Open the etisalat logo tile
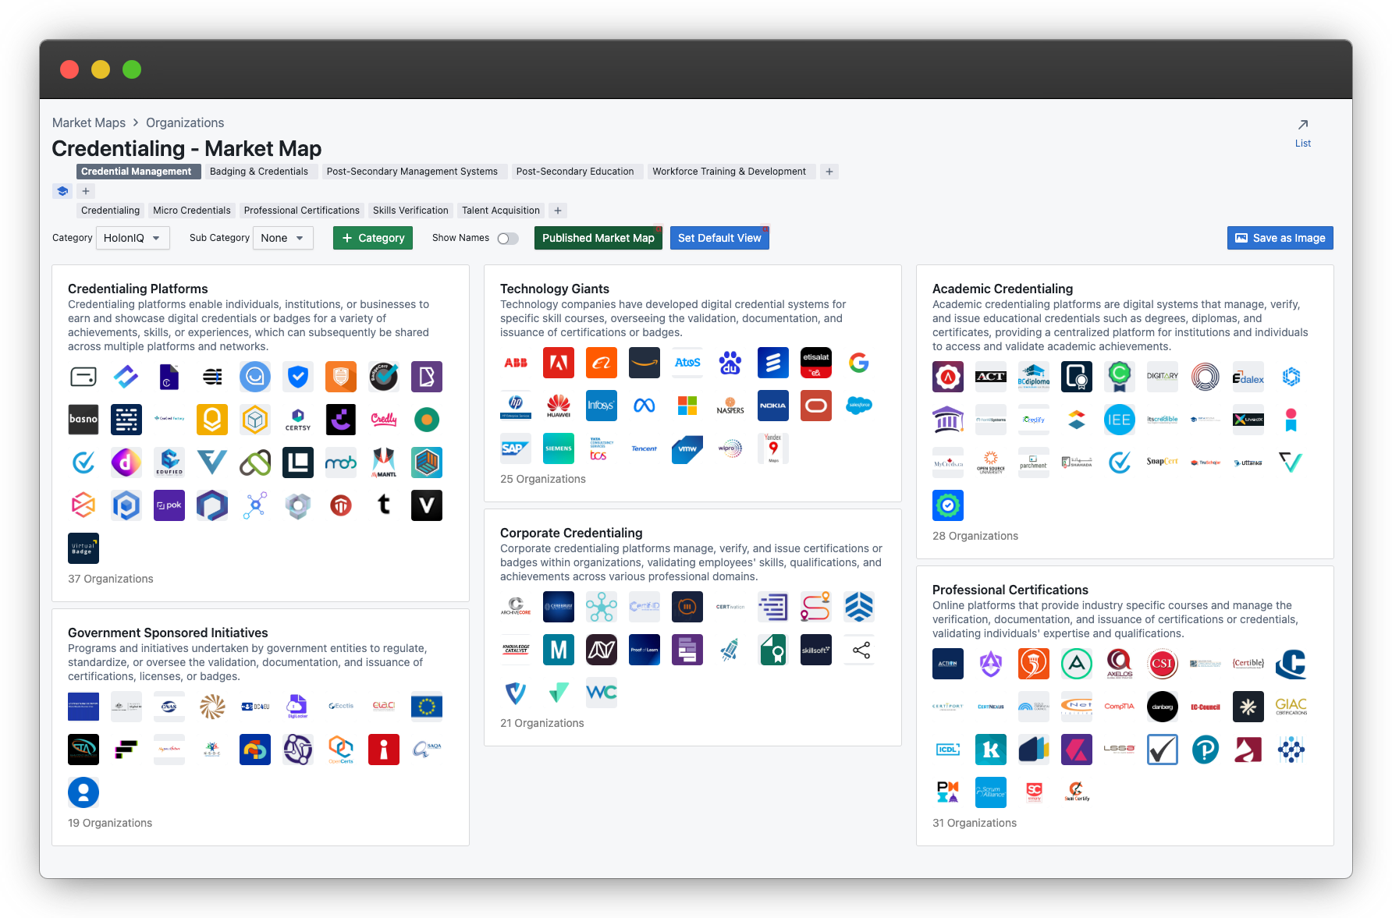Screen dimensions: 1392x918 (x=816, y=363)
